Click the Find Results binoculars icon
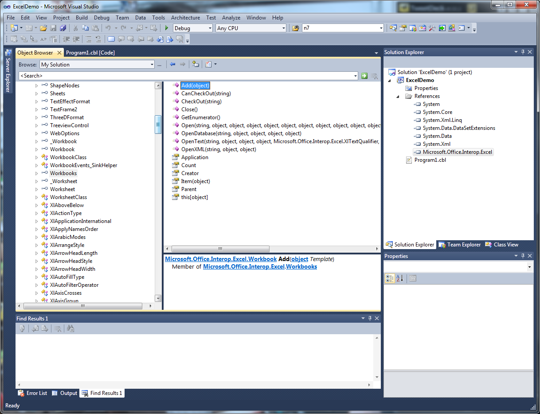 (x=70, y=328)
